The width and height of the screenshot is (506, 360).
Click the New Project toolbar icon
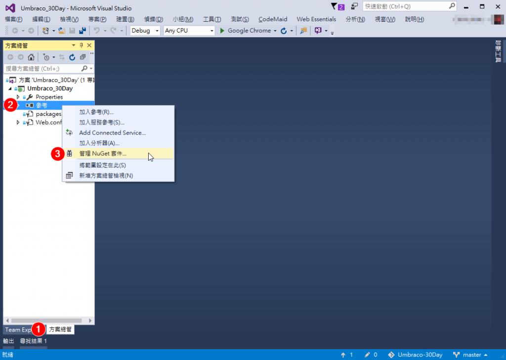(x=45, y=31)
